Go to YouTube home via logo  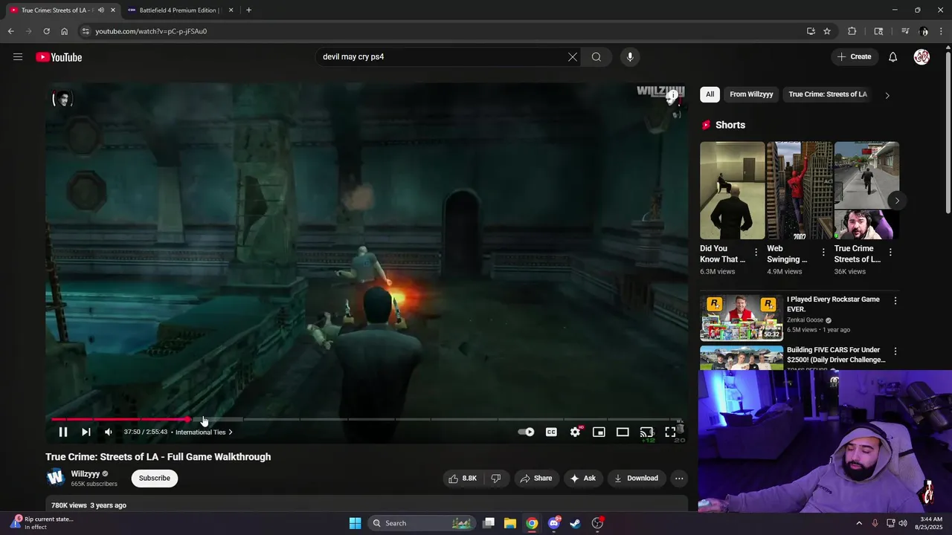click(59, 57)
